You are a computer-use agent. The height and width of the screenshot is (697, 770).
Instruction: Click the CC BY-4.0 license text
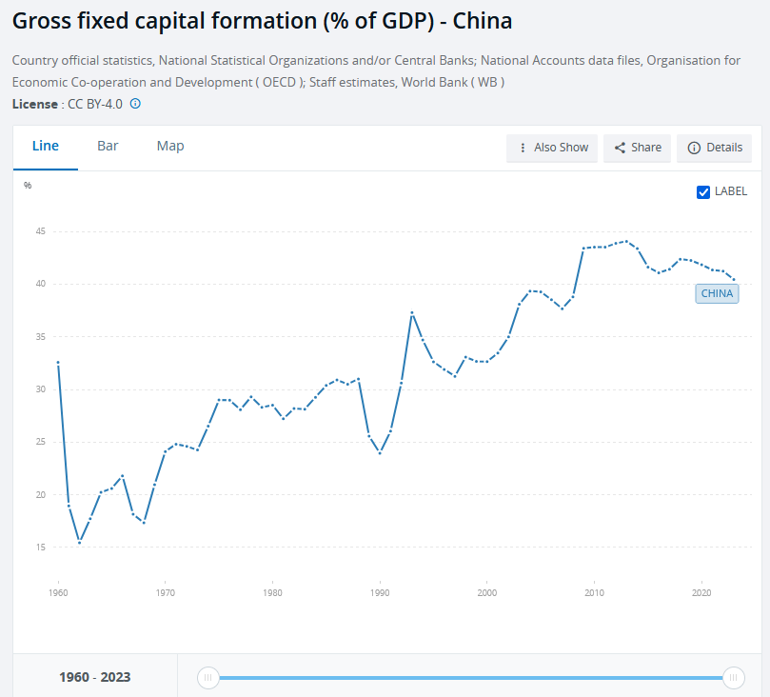tap(94, 103)
